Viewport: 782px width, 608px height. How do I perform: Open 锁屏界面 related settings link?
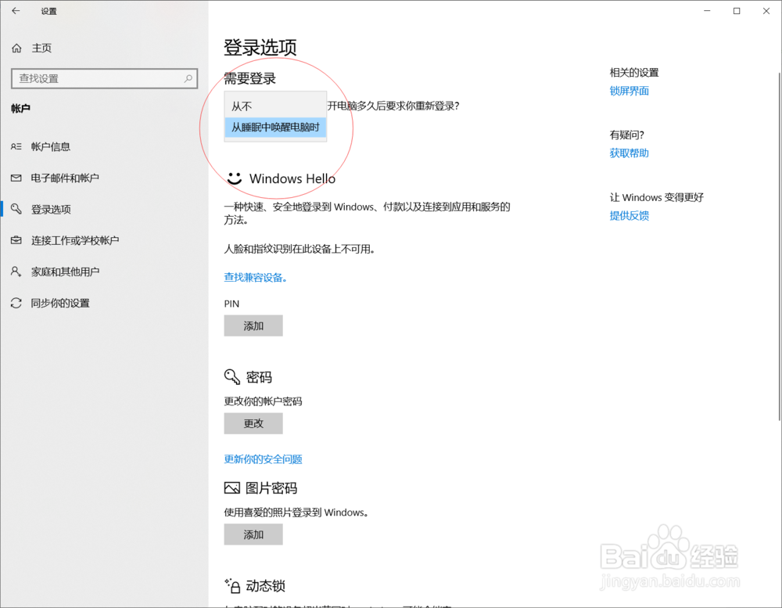tap(629, 91)
